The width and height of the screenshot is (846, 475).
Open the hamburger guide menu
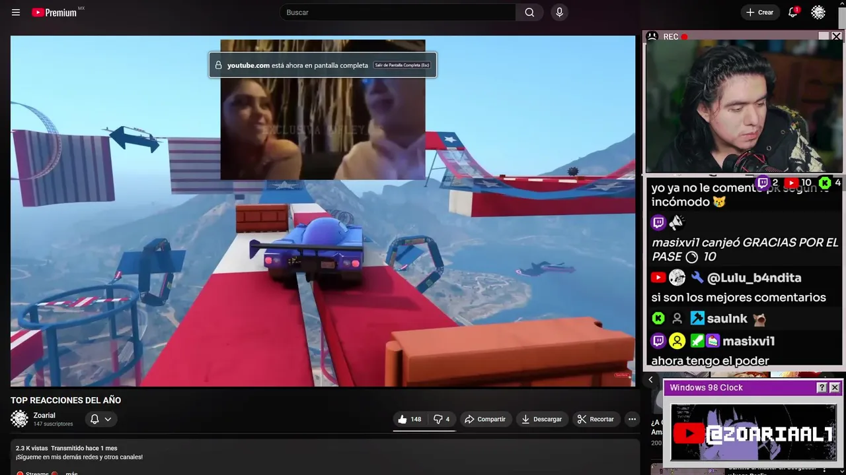16,13
